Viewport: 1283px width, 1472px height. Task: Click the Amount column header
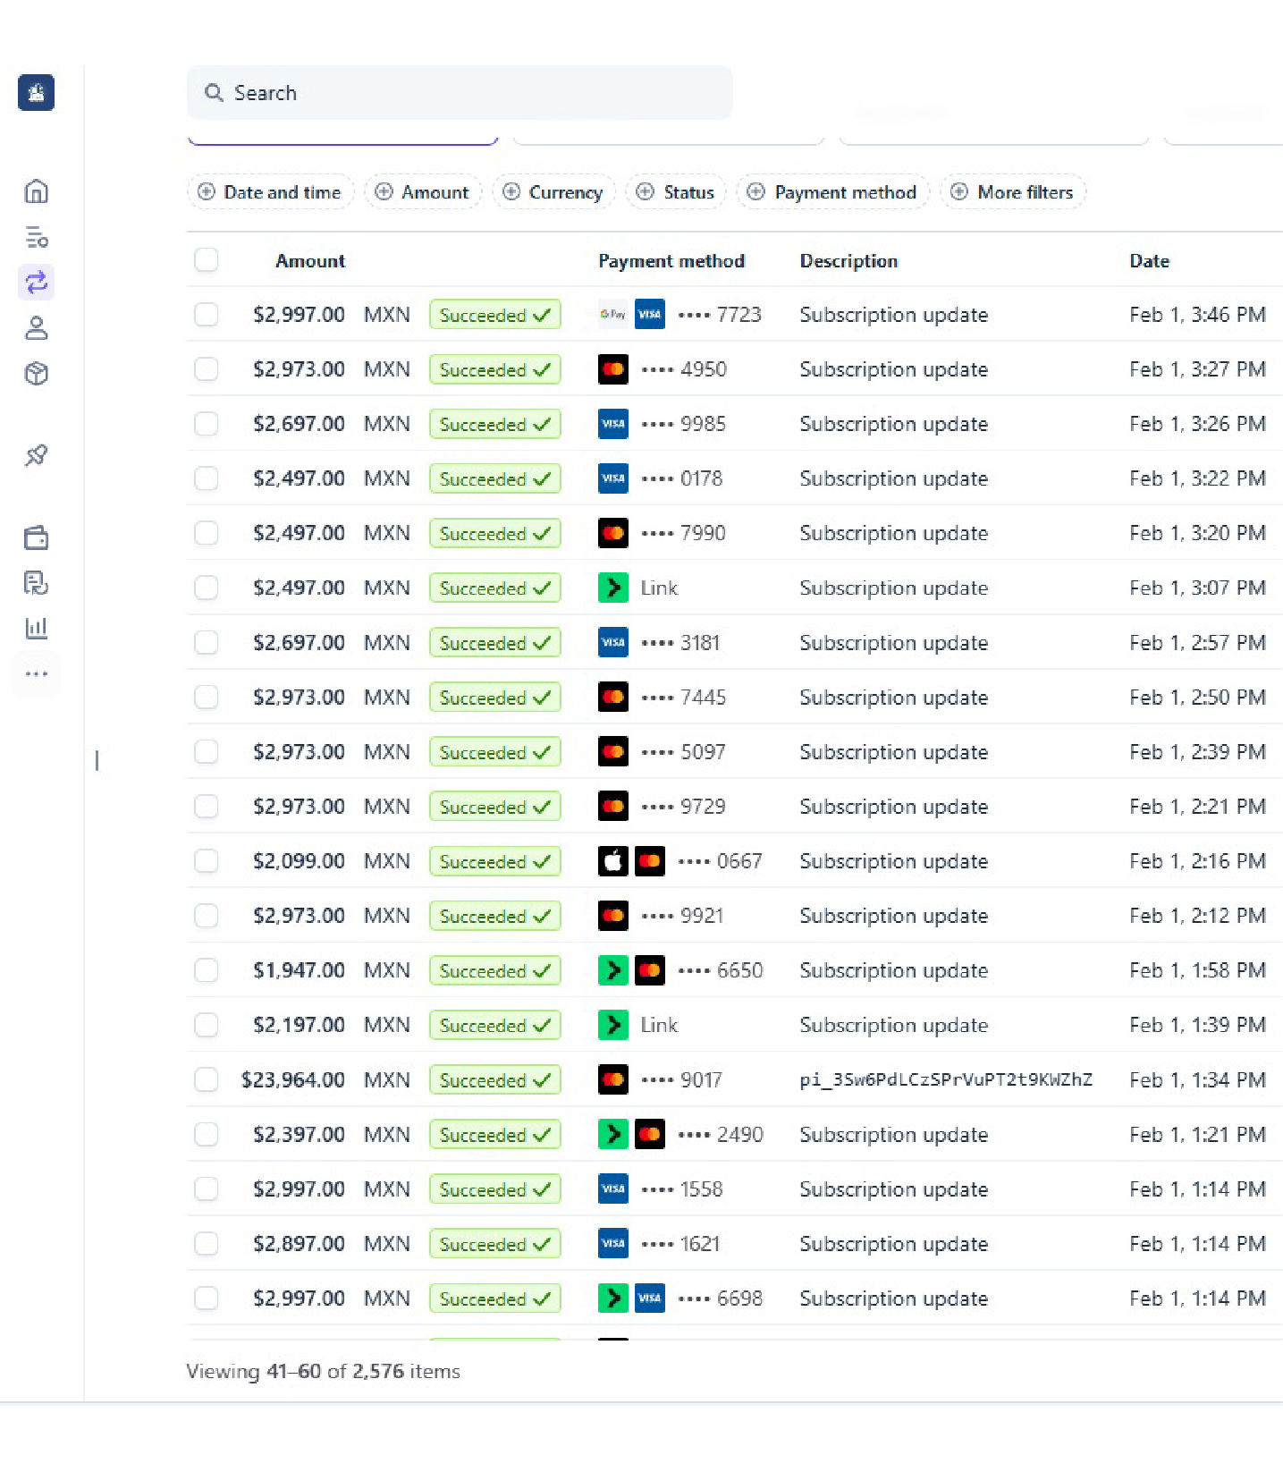tap(309, 261)
